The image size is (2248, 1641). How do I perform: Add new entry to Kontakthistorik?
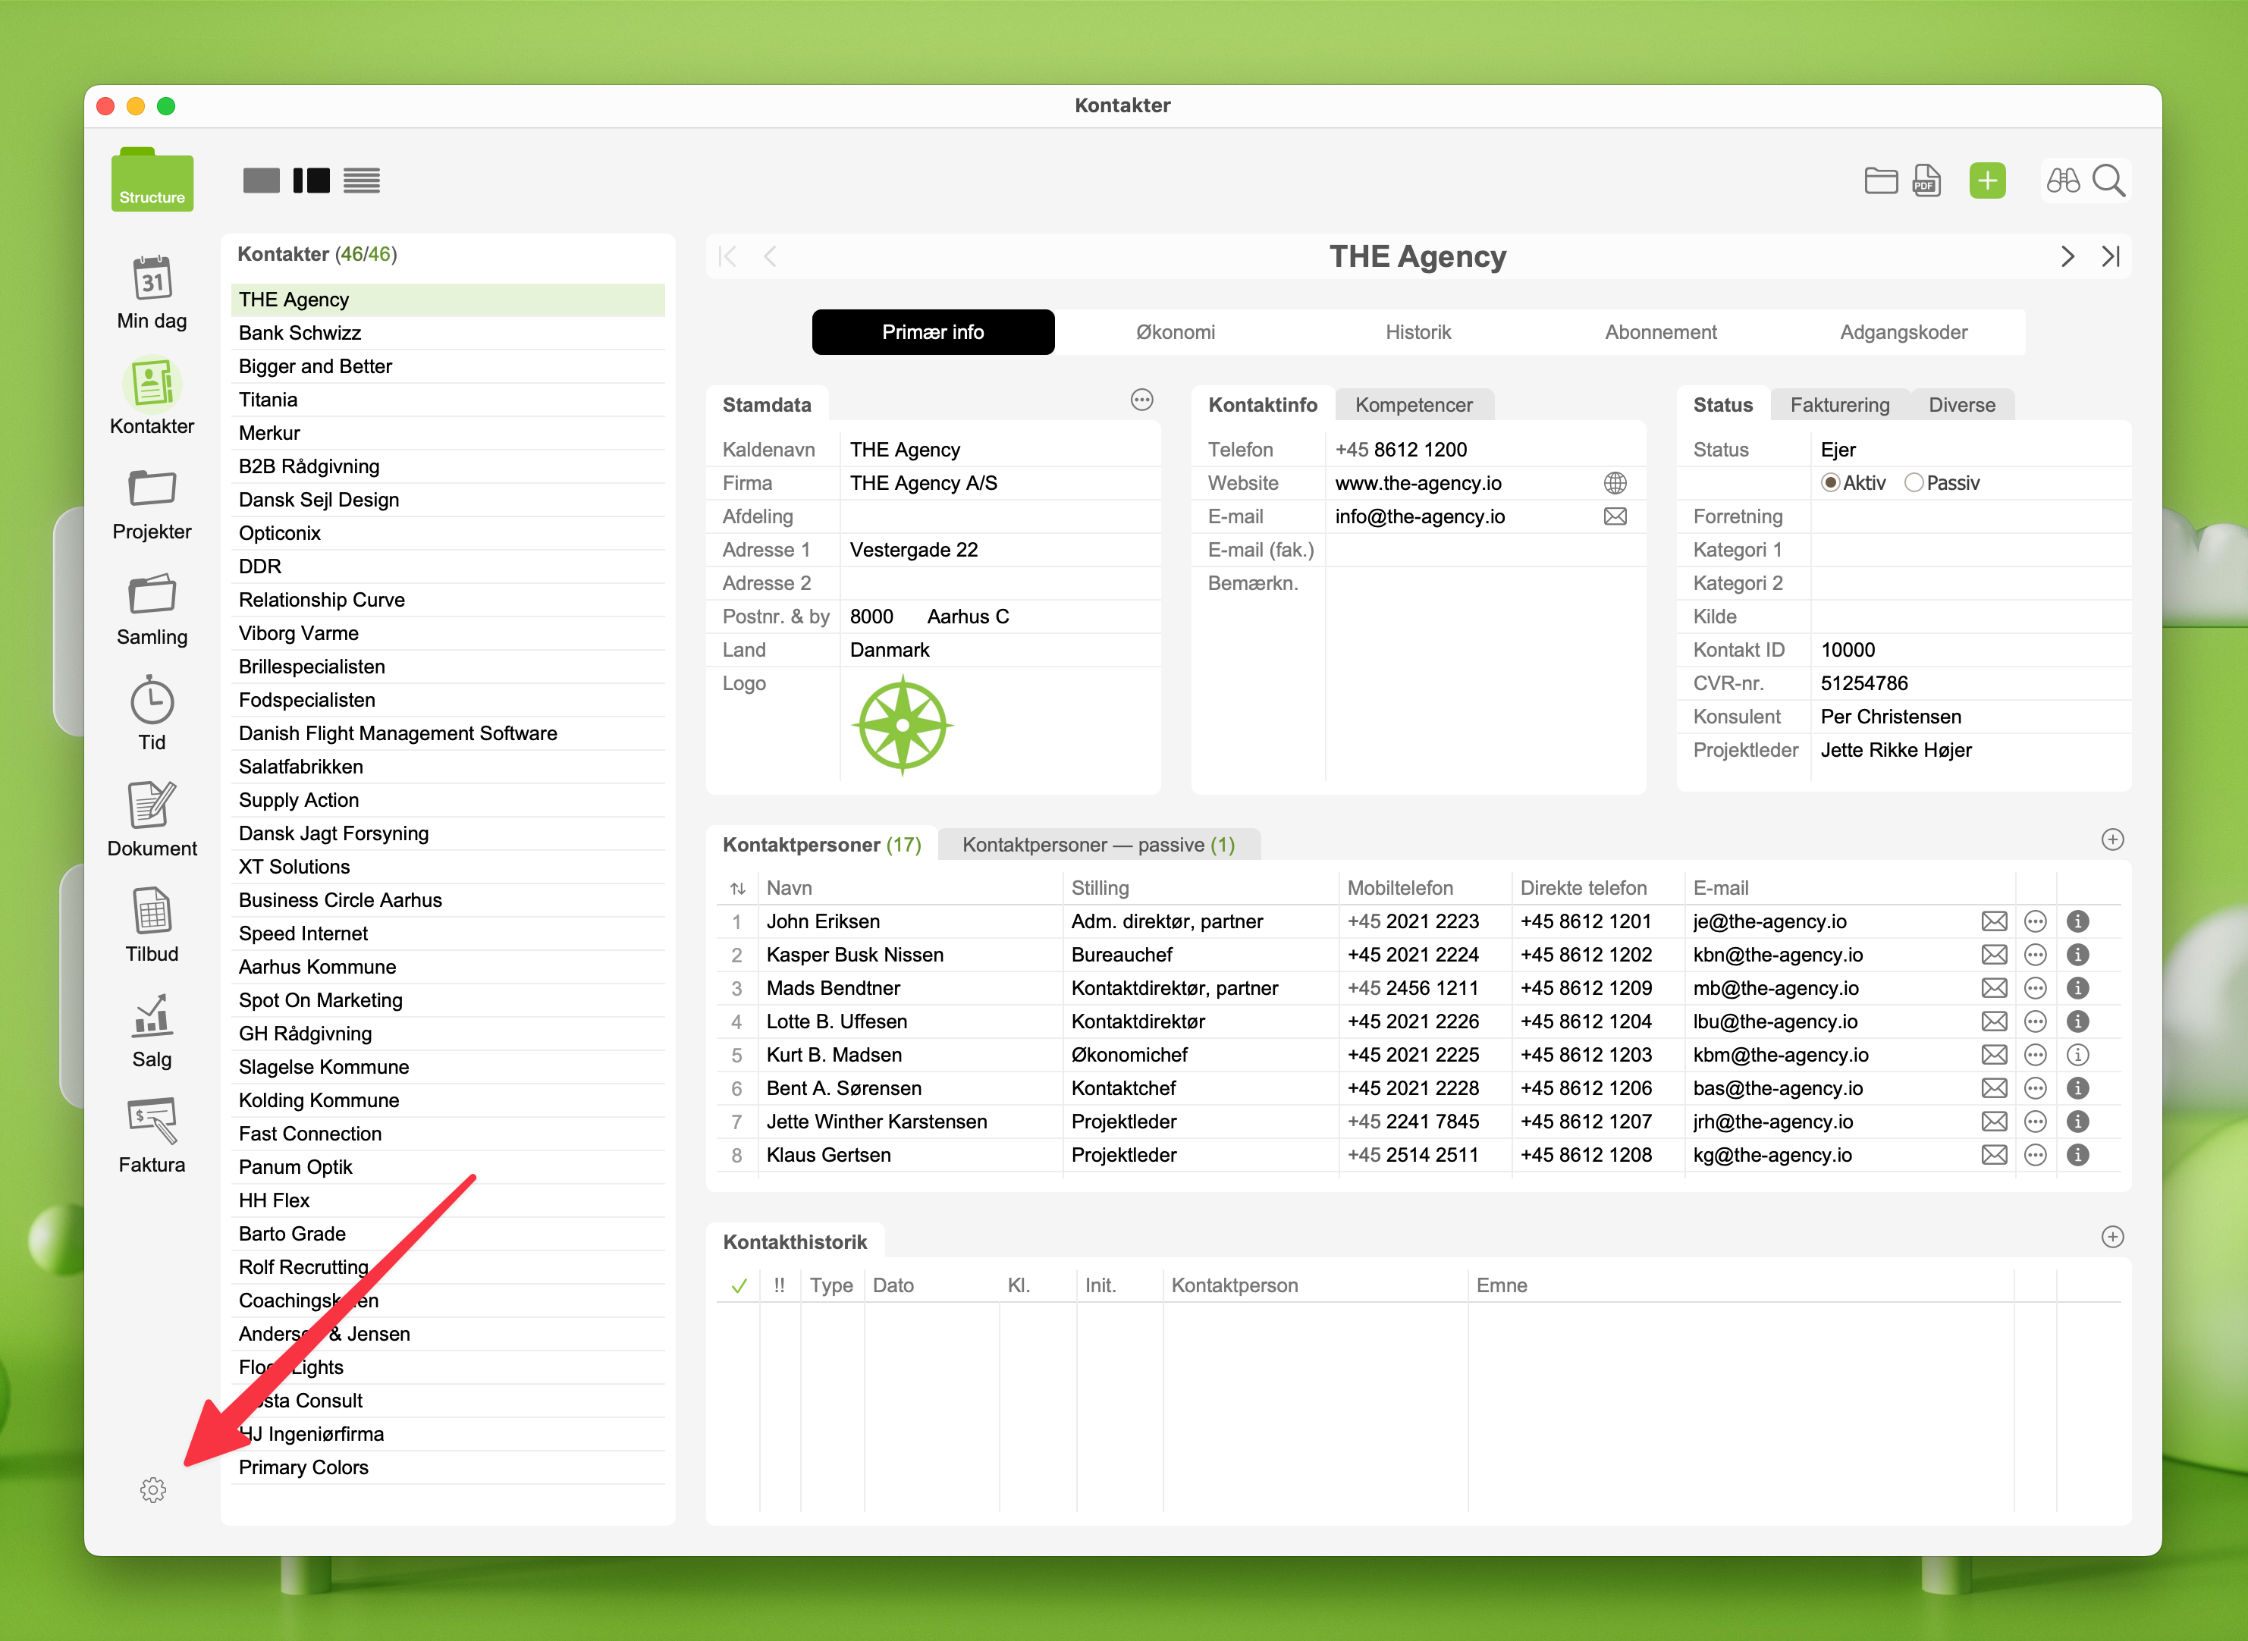(x=2112, y=1237)
